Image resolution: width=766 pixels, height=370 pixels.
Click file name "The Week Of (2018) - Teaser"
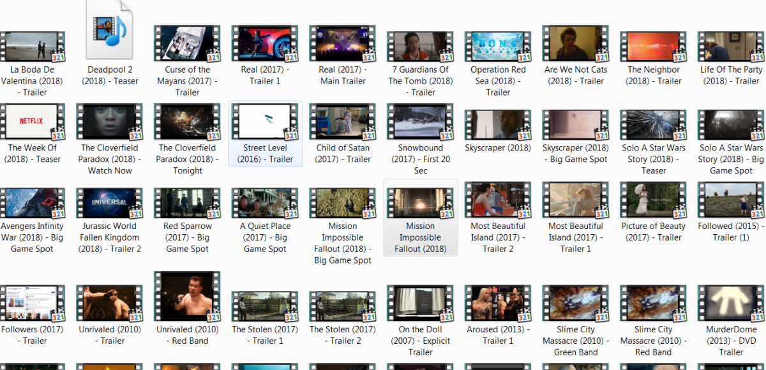(x=32, y=154)
